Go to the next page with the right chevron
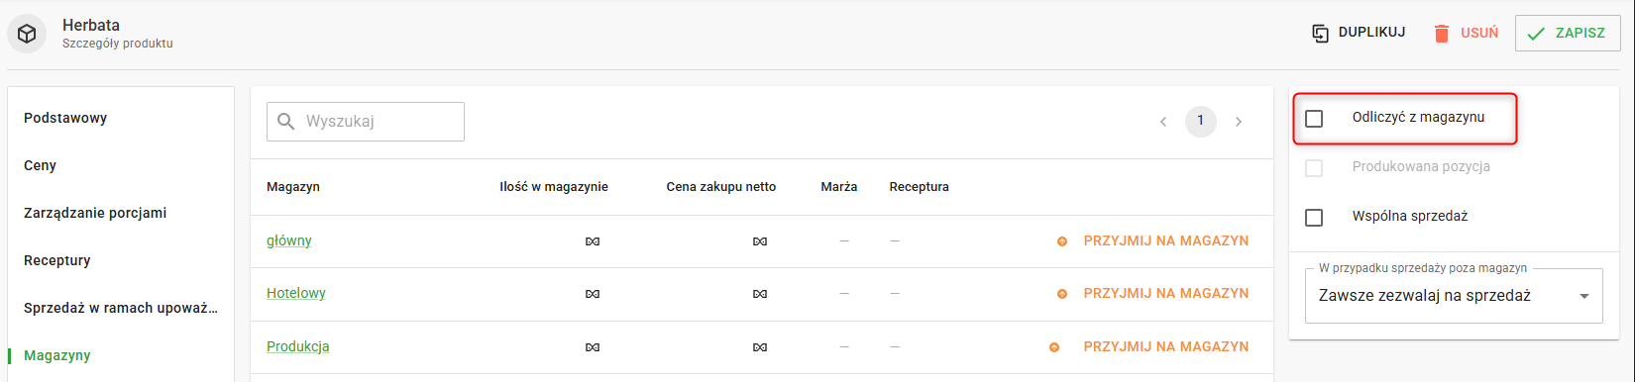 point(1239,122)
